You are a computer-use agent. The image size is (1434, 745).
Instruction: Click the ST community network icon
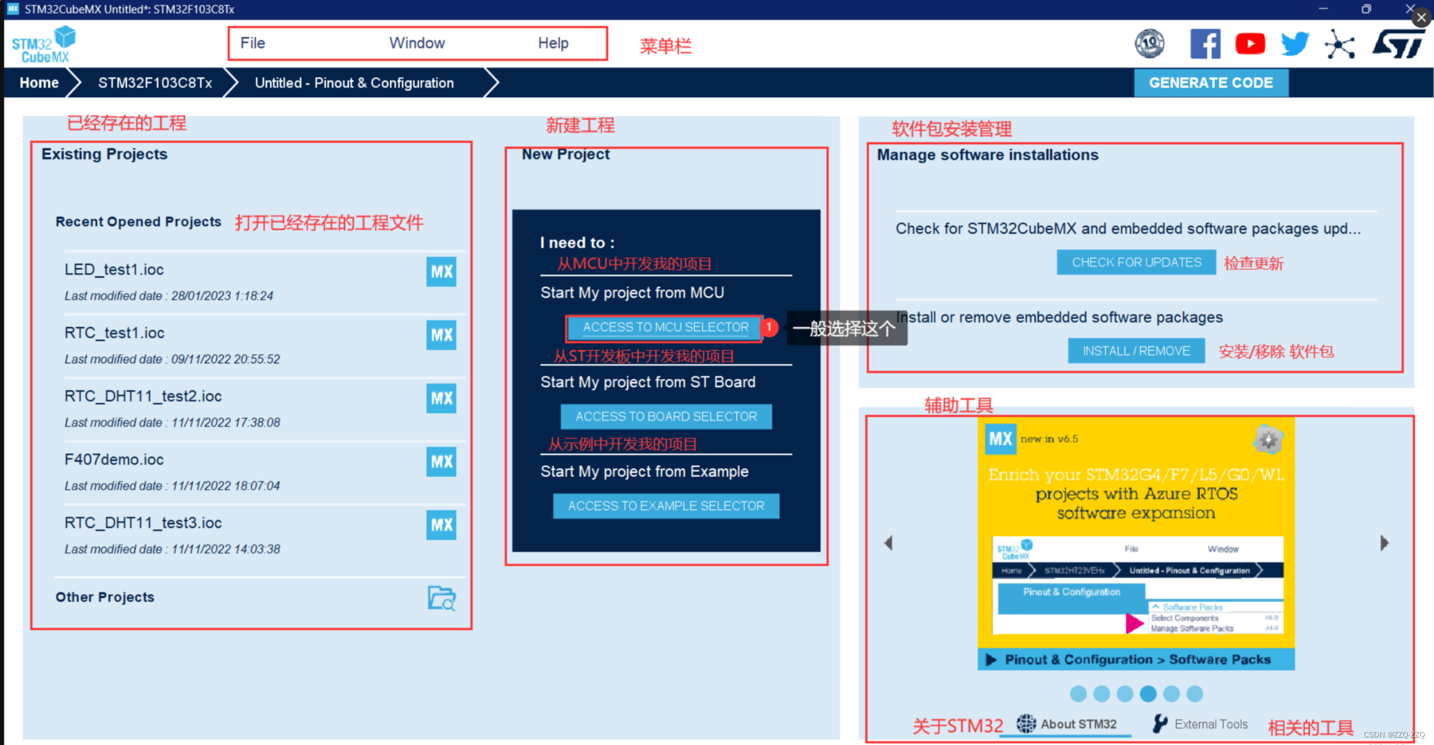coord(1339,44)
